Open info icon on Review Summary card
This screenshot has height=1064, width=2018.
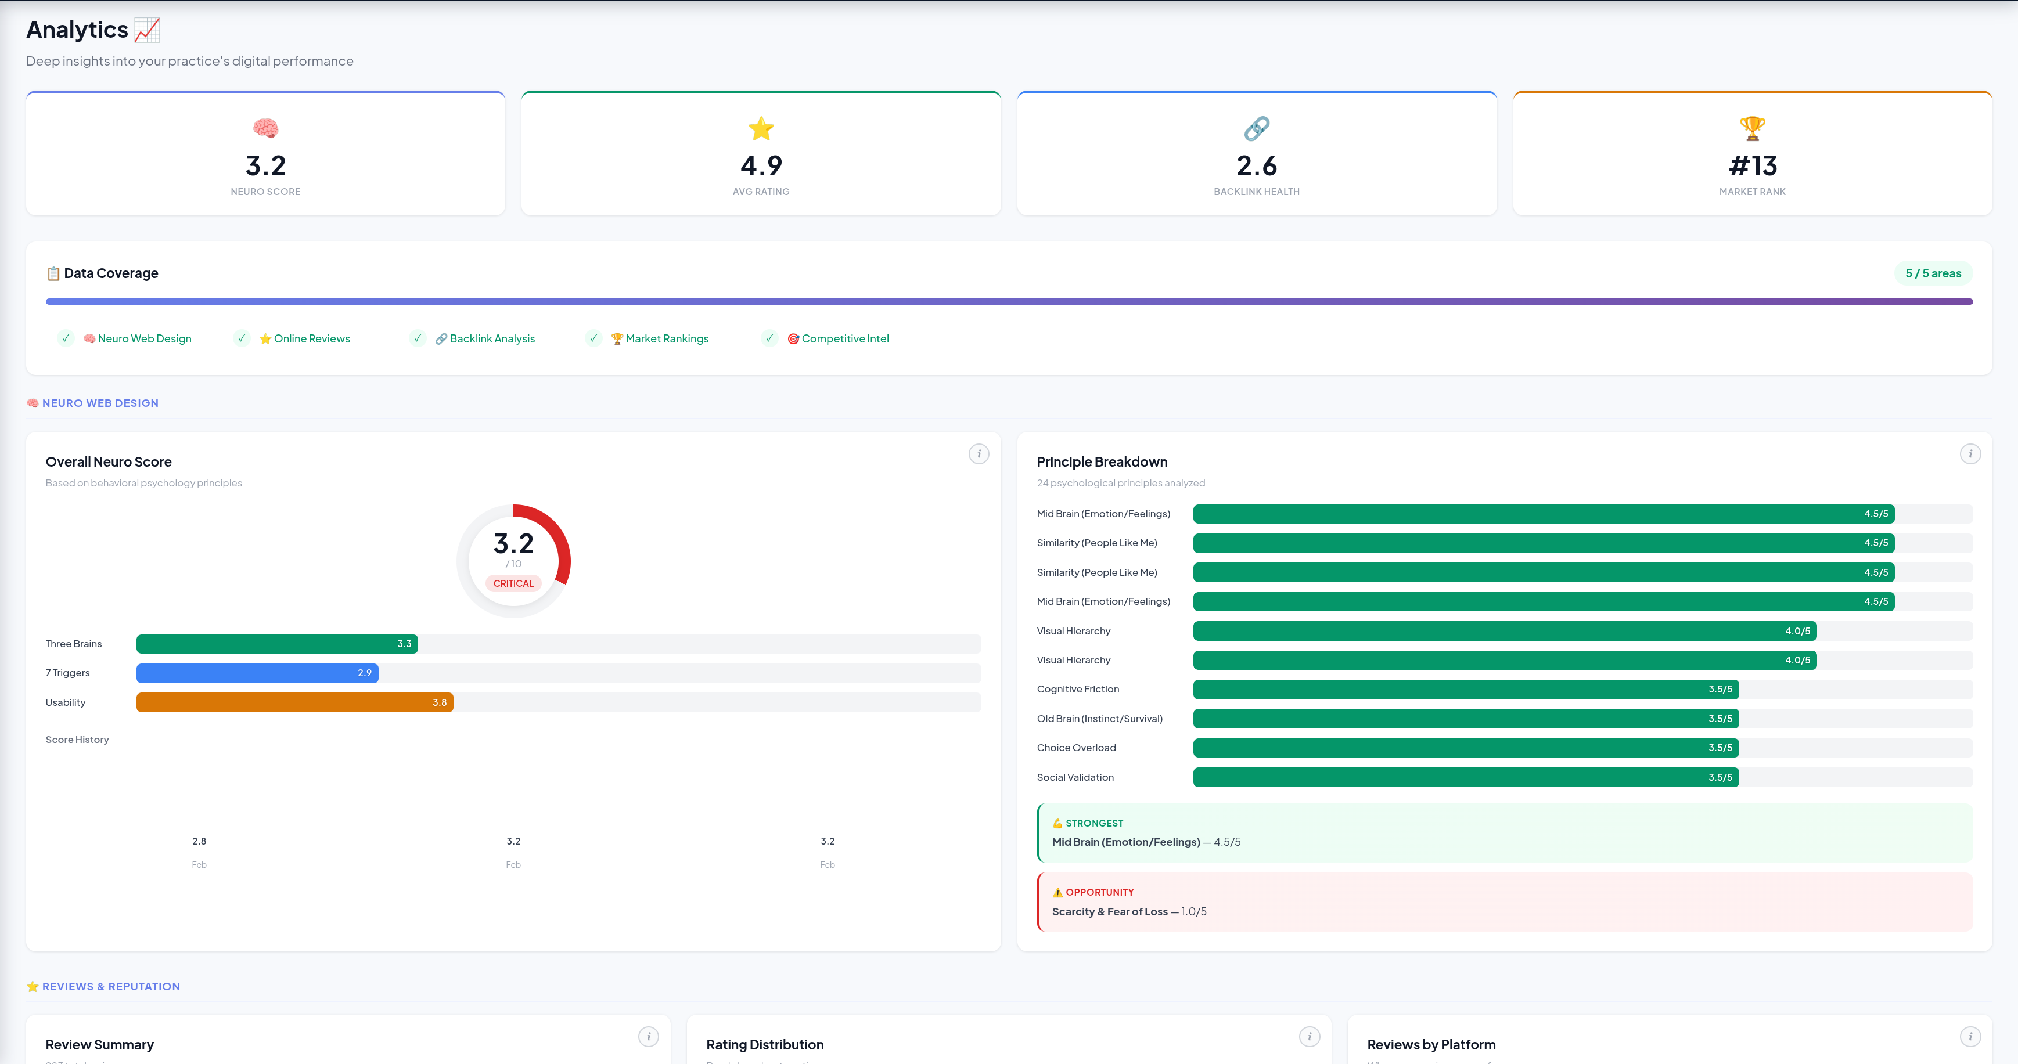[649, 1037]
